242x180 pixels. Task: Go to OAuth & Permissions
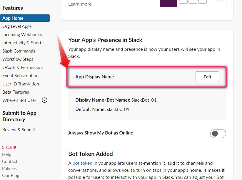[23, 68]
